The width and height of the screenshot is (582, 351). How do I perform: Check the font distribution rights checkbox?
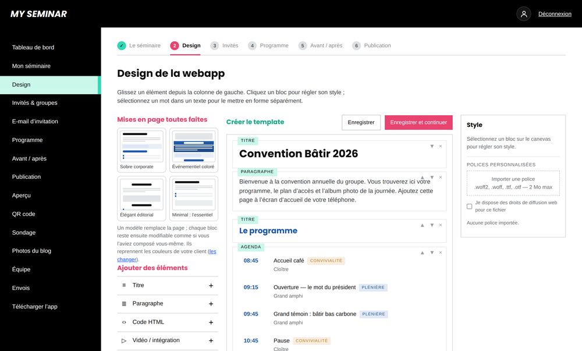coord(470,206)
